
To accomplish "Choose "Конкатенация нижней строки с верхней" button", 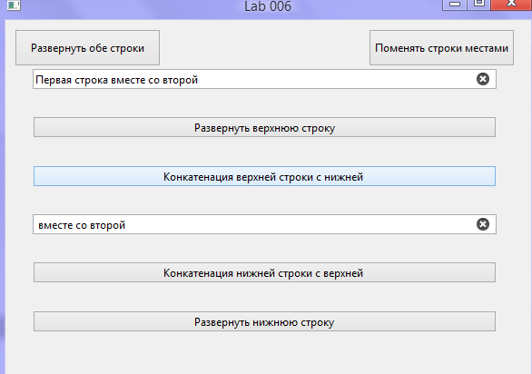I will point(264,272).
